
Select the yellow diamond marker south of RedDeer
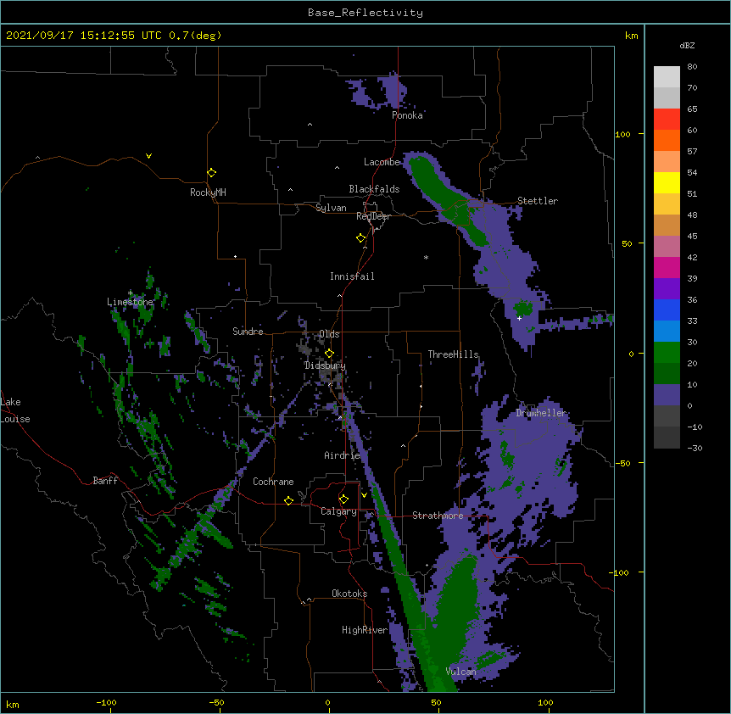(x=361, y=238)
